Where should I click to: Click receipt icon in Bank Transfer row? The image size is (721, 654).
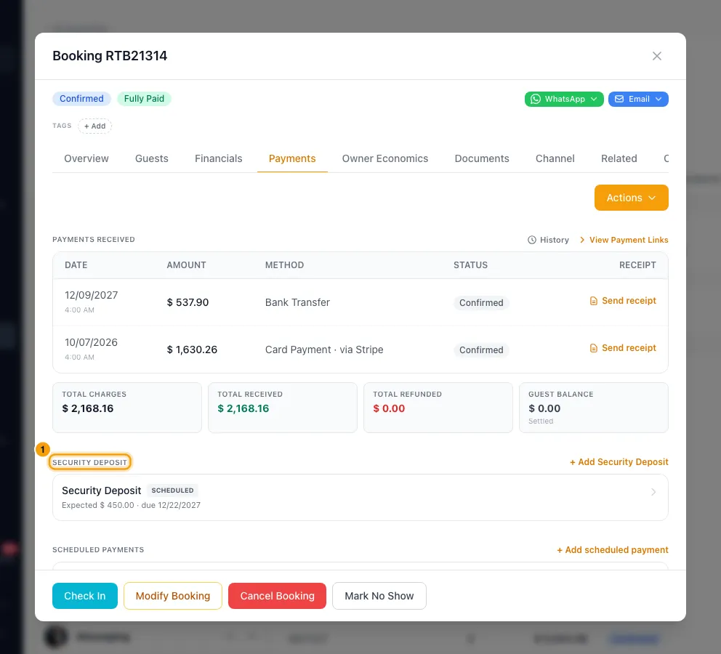[594, 301]
